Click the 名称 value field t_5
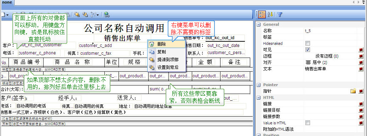 point(331,31)
